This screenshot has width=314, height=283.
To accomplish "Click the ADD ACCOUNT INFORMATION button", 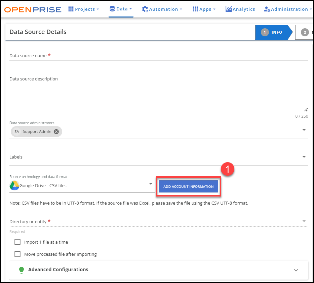I will coord(188,186).
